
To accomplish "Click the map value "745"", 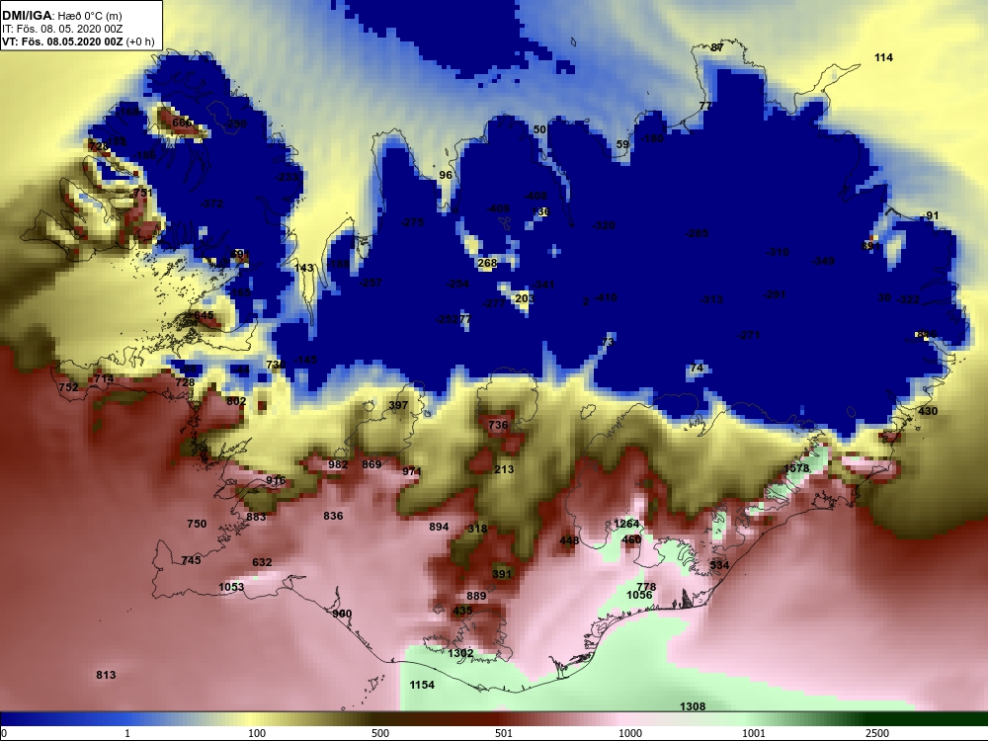I will (x=191, y=560).
